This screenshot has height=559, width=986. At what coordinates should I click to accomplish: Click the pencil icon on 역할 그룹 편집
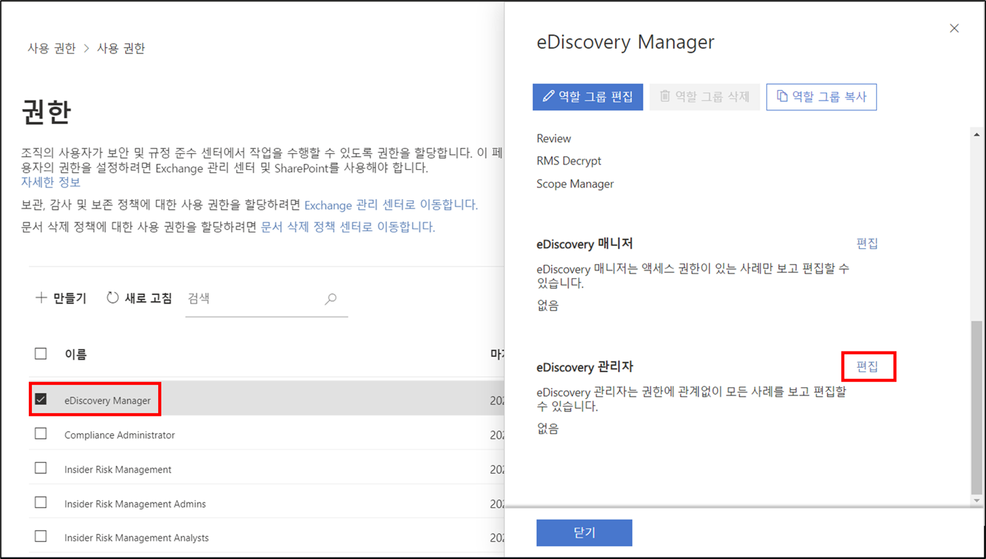548,96
